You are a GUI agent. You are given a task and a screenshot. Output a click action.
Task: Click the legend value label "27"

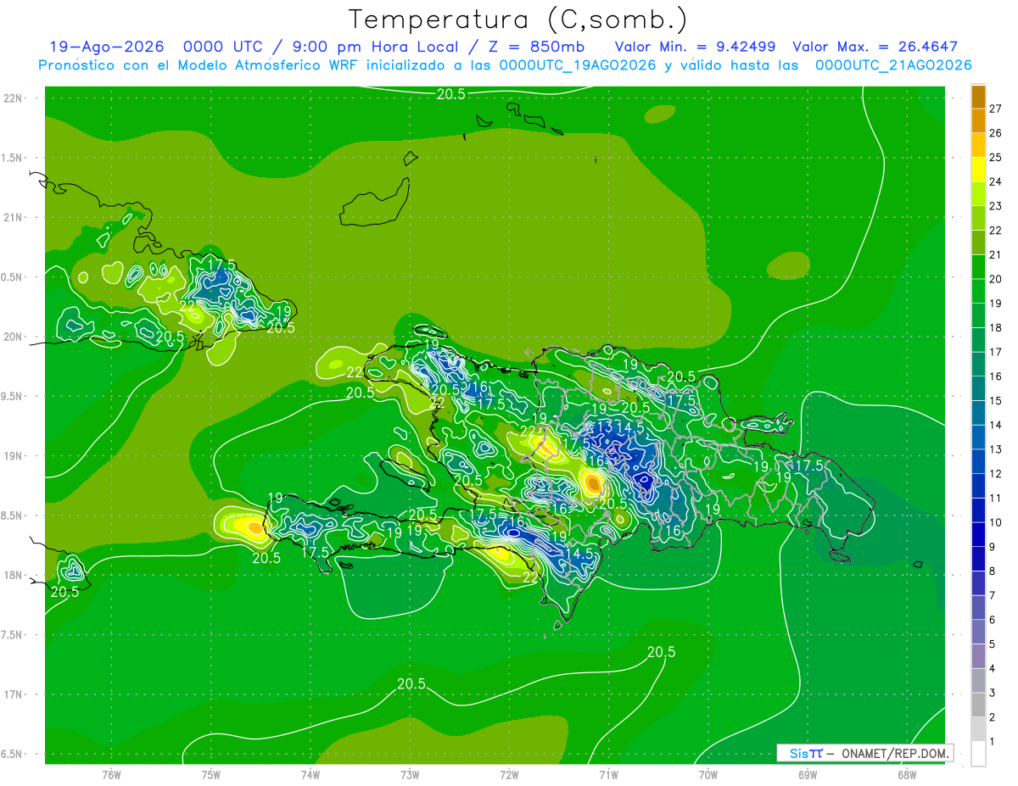(996, 109)
